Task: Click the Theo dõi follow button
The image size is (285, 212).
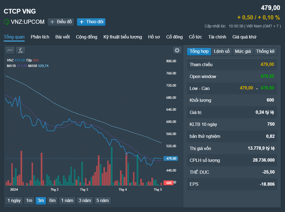Action: 91,22
